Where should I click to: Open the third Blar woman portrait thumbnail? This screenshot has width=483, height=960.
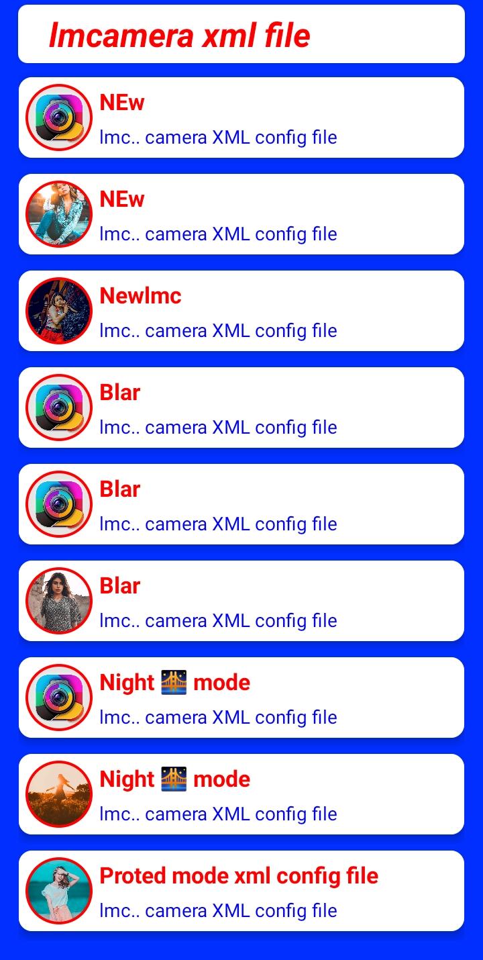(59, 601)
